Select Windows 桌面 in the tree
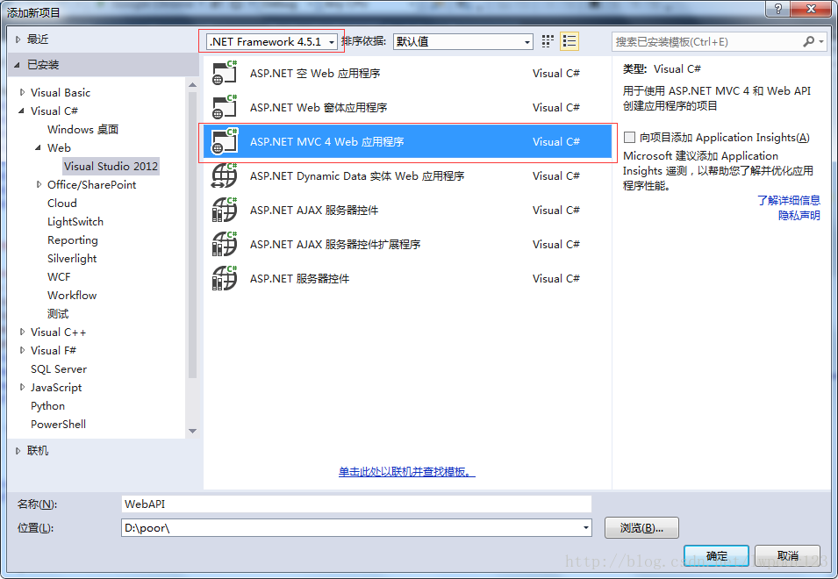 [82, 129]
